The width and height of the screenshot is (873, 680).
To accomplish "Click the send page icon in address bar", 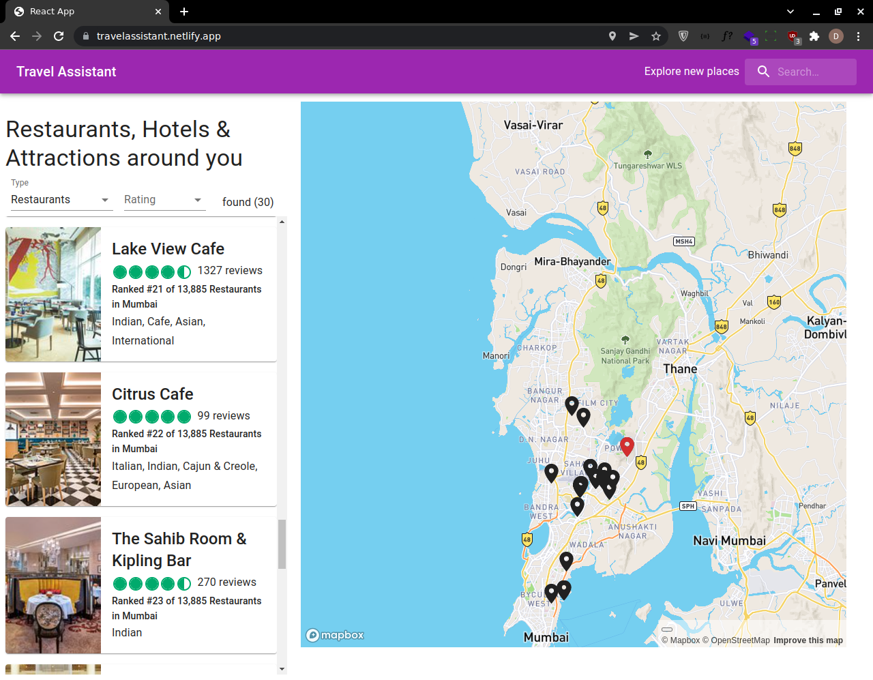I will pyautogui.click(x=634, y=36).
